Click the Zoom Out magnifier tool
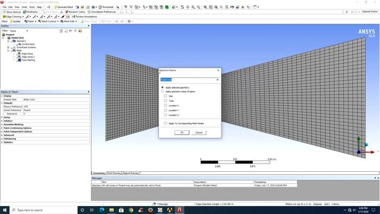 [198, 7]
